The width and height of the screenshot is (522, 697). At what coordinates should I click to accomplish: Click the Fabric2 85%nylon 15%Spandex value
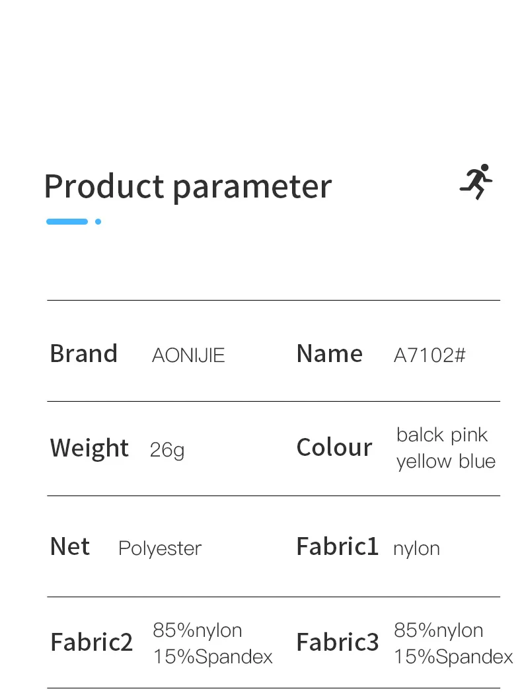click(212, 643)
